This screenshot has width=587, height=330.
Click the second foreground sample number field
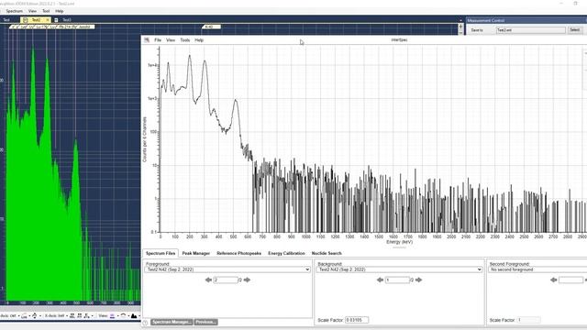[570, 280]
